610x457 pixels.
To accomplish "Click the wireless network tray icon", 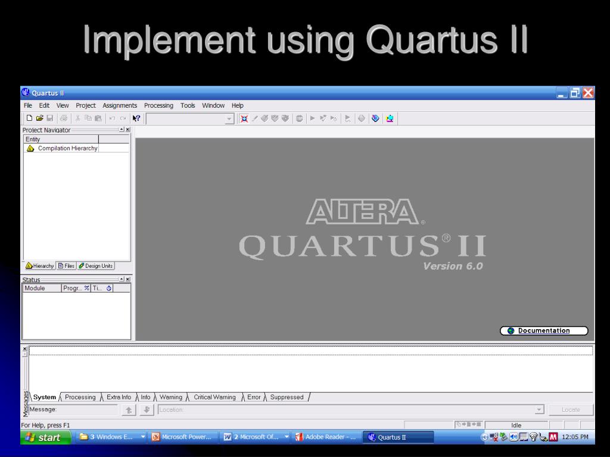I will click(x=533, y=437).
